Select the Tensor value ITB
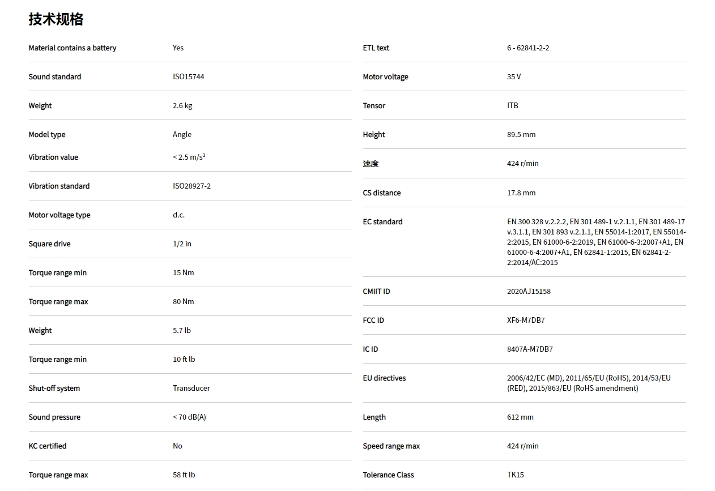Image resolution: width=715 pixels, height=491 pixels. point(513,106)
